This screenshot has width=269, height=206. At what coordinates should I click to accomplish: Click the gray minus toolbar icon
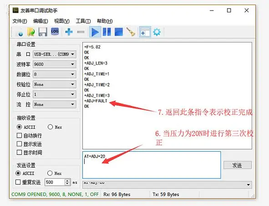coord(81,32)
